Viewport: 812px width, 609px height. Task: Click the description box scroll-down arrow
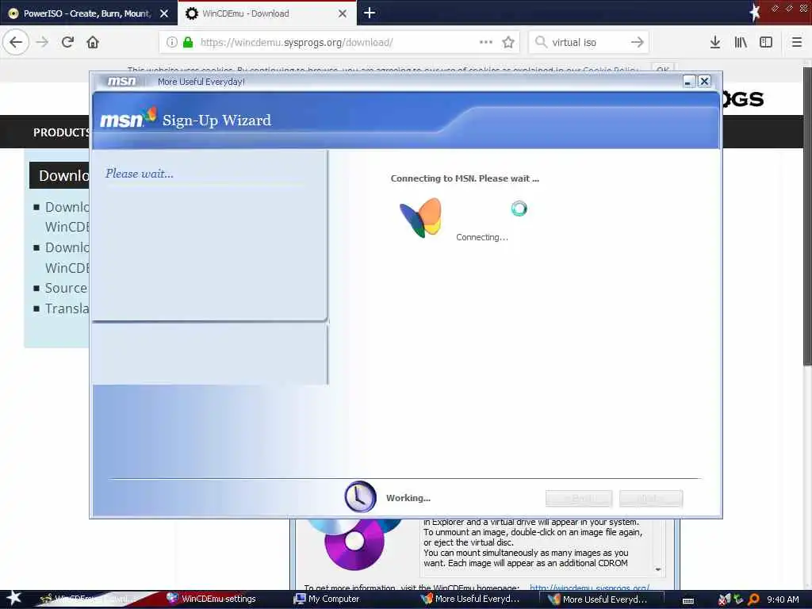[657, 569]
